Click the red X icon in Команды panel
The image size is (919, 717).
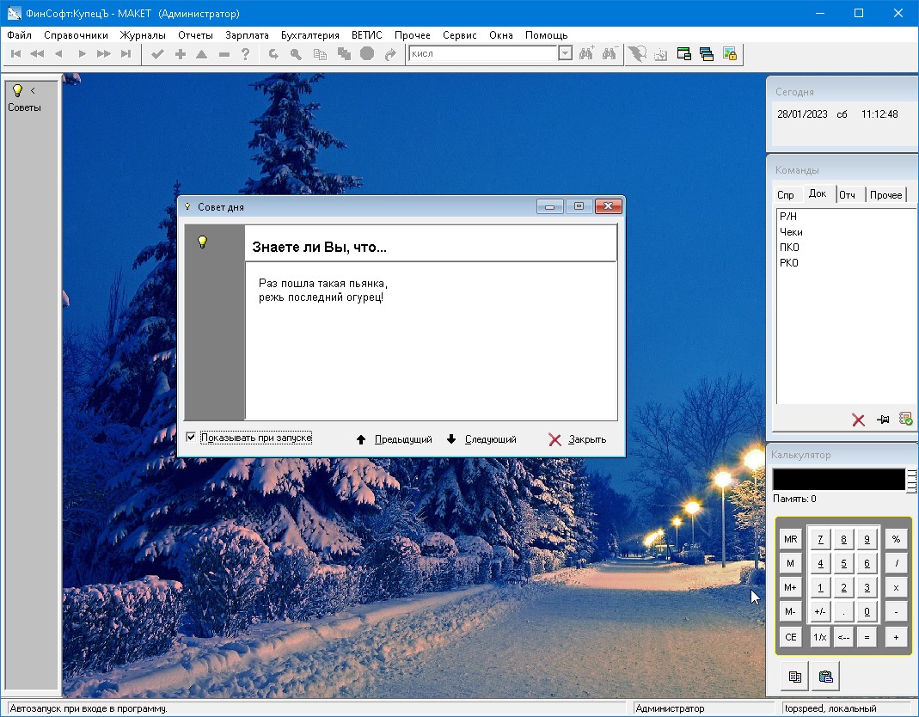click(858, 420)
